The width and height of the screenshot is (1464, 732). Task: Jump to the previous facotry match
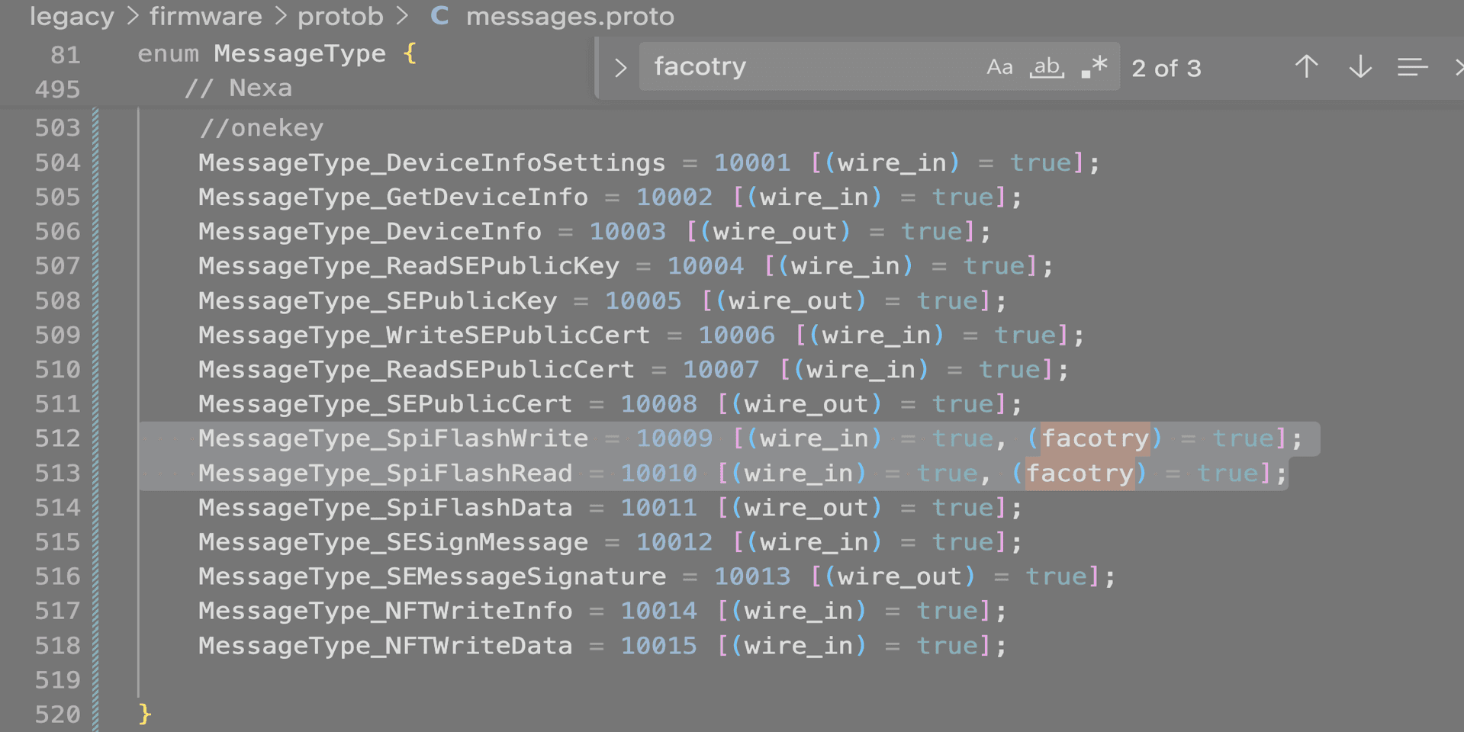(1305, 66)
